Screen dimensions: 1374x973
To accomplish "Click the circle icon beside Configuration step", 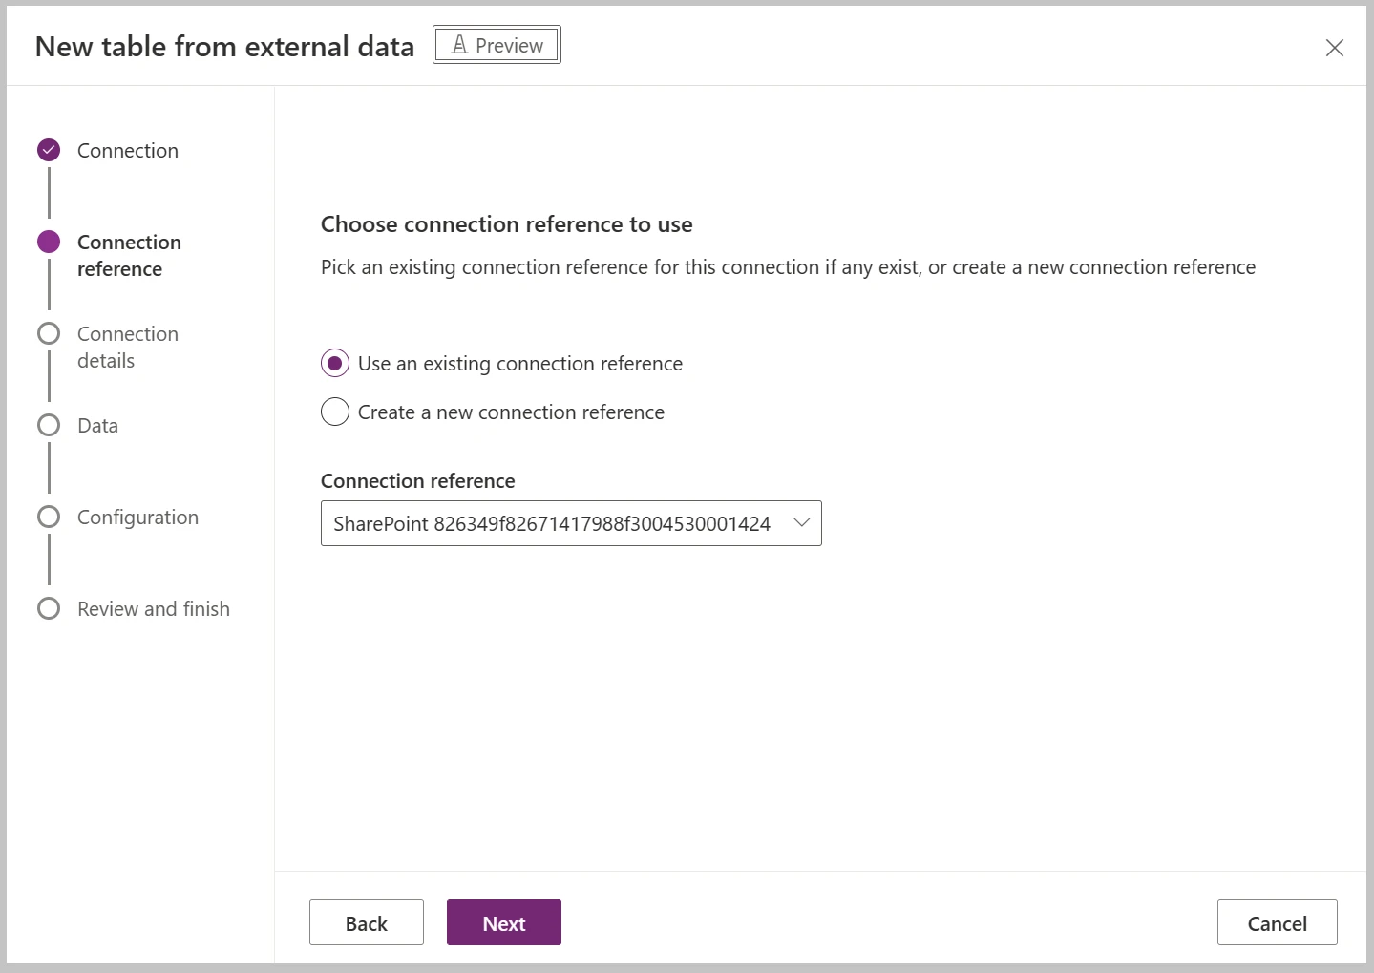I will [x=49, y=516].
